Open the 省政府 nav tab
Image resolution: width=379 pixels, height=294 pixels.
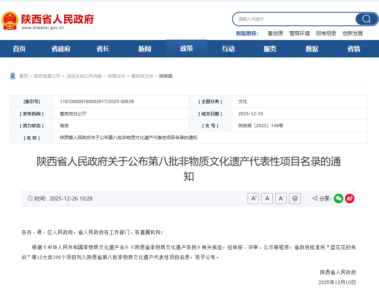61,49
